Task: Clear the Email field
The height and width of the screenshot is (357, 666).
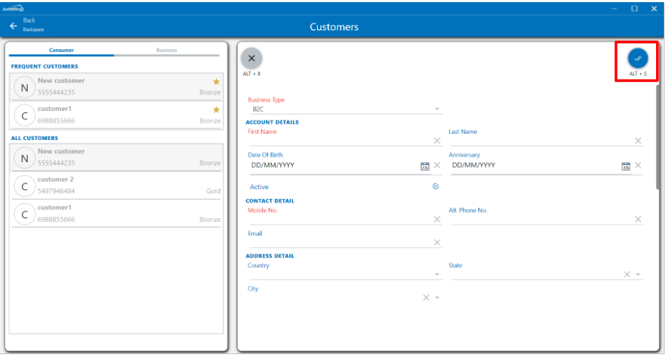Action: click(x=436, y=243)
